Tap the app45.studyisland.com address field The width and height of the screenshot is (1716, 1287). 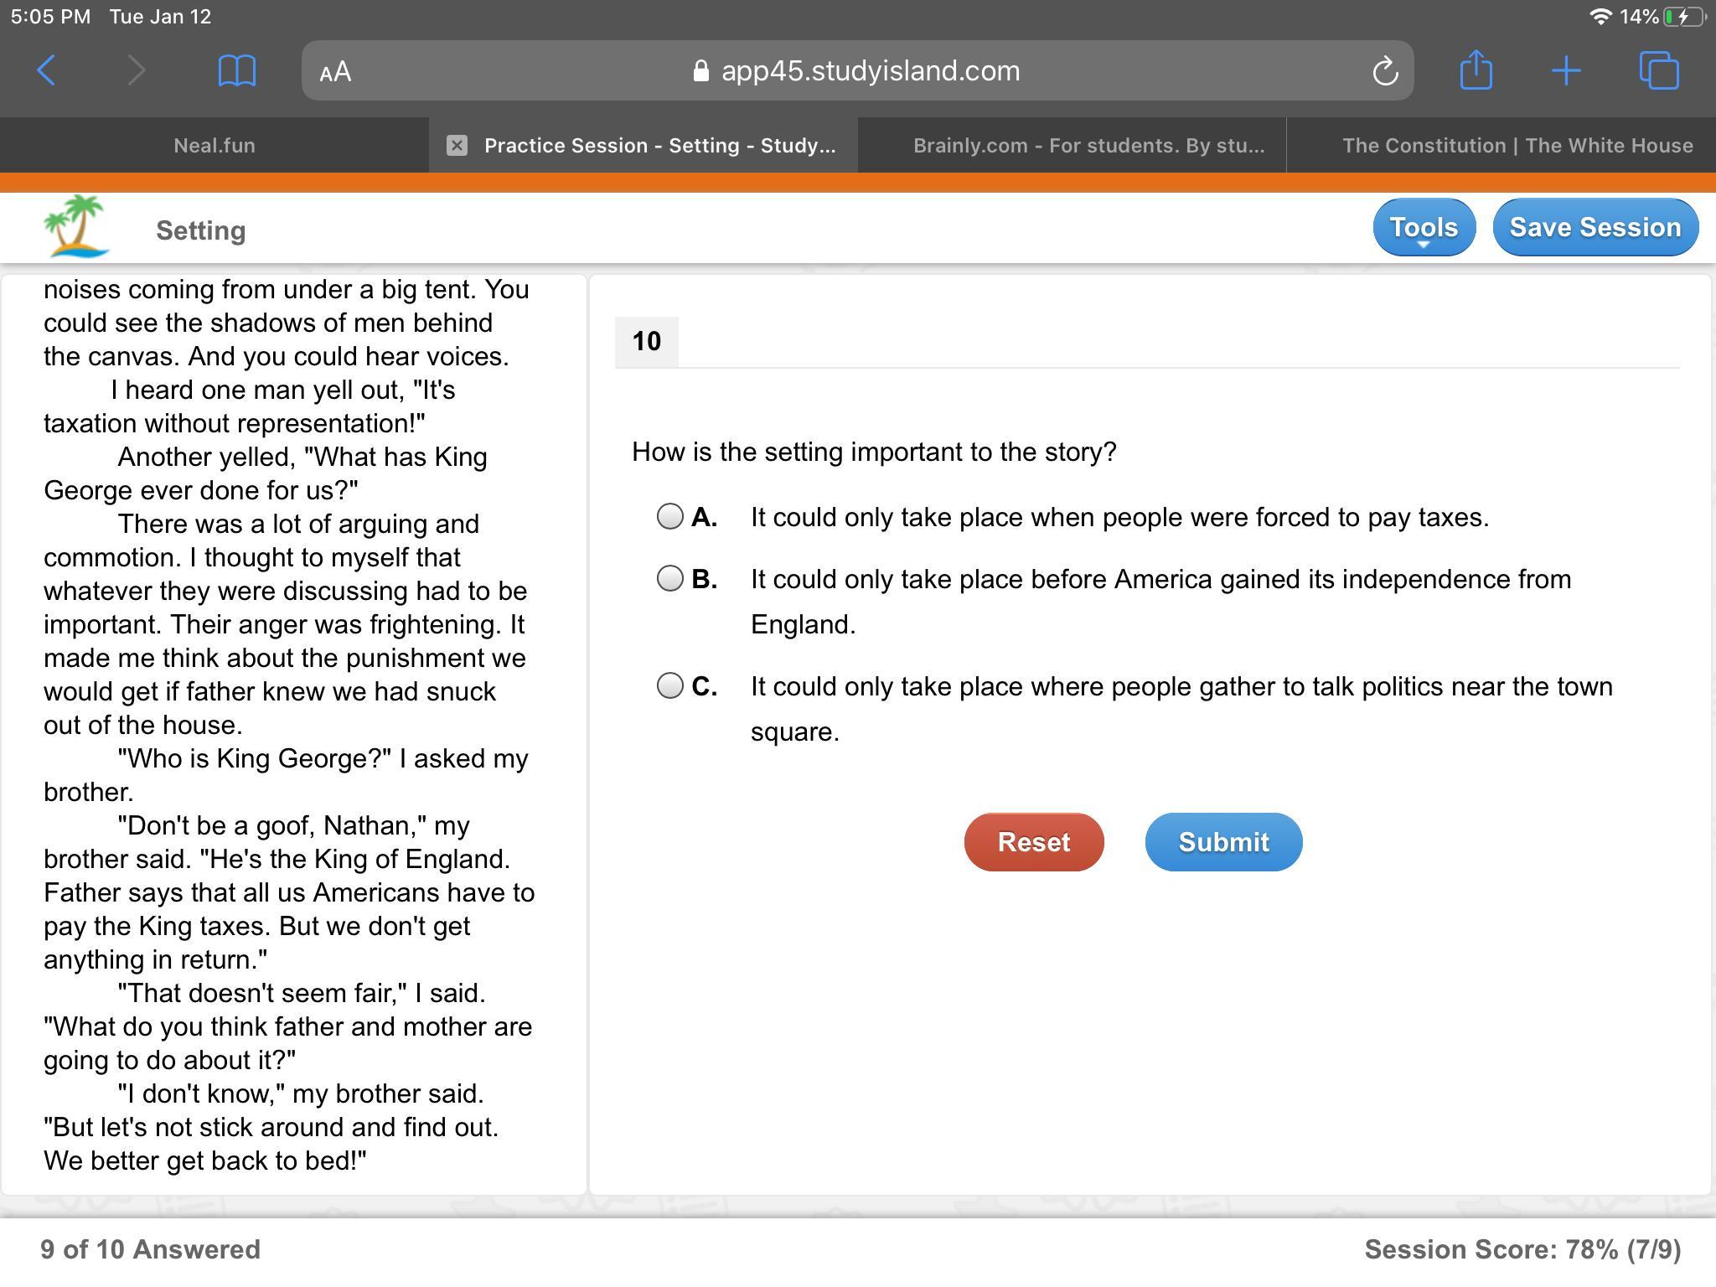[856, 71]
